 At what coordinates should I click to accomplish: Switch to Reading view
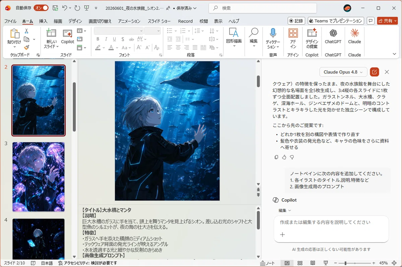pos(313,263)
